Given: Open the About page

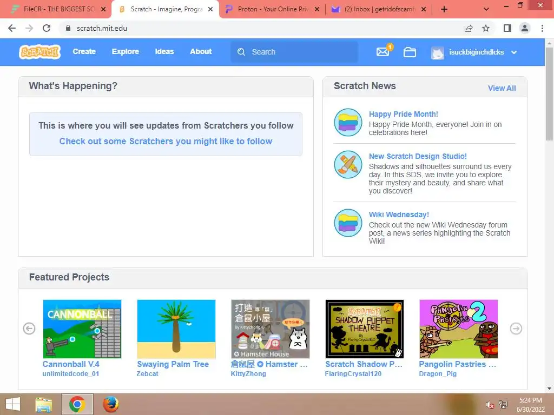Looking at the screenshot, I should click(x=201, y=51).
